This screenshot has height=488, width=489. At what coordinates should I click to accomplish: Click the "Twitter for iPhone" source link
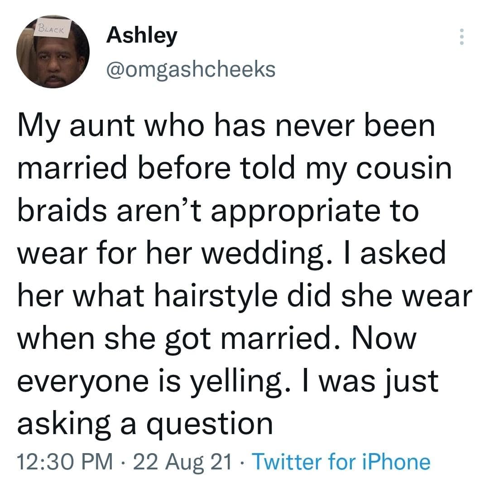(340, 461)
